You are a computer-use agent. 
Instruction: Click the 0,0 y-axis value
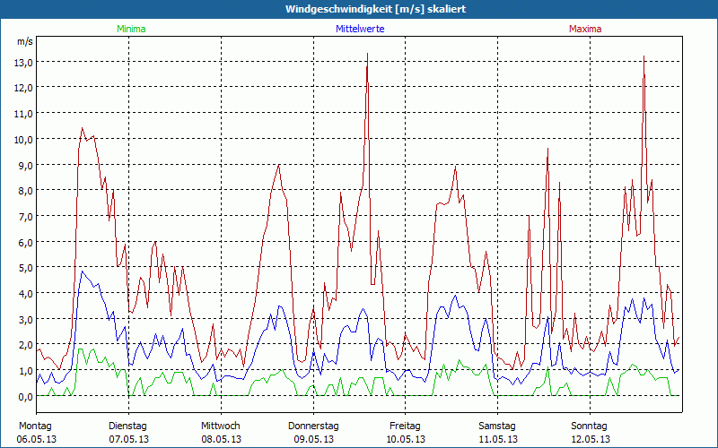point(26,397)
